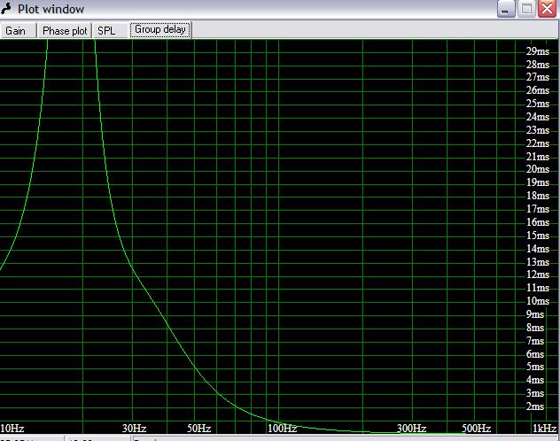The height and width of the screenshot is (441, 560).
Task: Click the 30Hz frequency axis label
Action: (134, 428)
